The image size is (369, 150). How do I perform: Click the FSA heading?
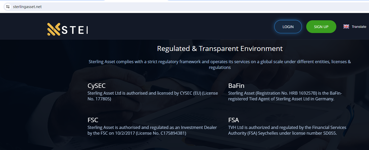pos(234,120)
